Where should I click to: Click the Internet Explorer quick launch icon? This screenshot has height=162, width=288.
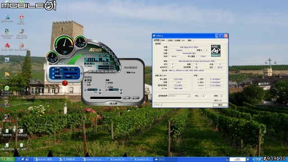[18, 159]
